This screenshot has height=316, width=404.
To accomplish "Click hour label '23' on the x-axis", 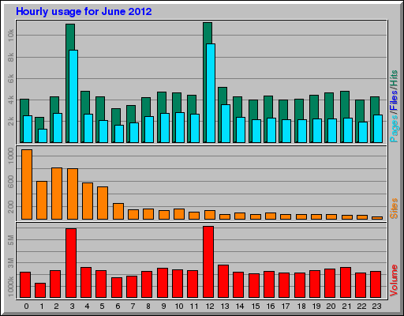I will click(376, 307).
